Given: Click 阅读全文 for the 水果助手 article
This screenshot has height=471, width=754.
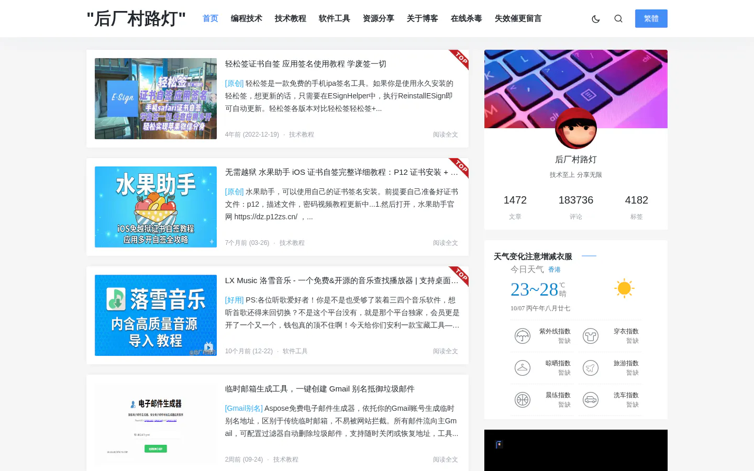Looking at the screenshot, I should coord(446,243).
